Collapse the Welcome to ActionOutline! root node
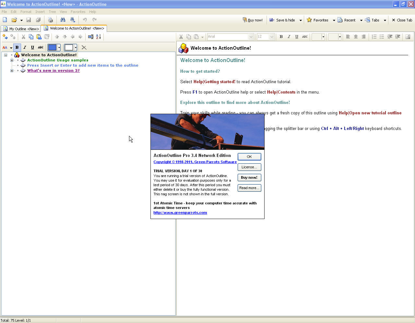The image size is (415, 323). (6, 55)
